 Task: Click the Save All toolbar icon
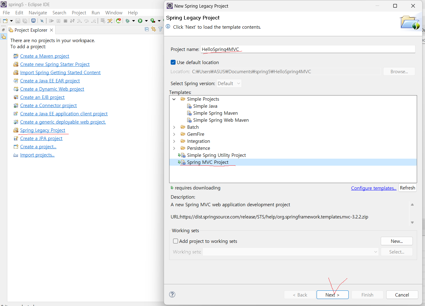25,21
